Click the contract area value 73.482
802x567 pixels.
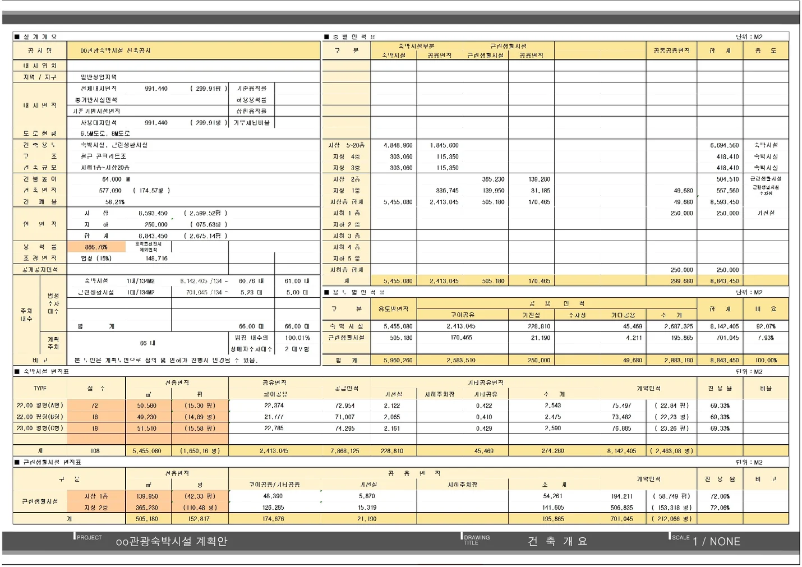[621, 417]
